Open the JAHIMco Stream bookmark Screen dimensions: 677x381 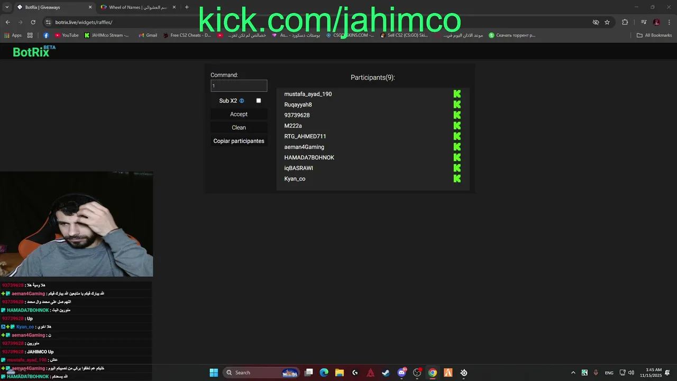pyautogui.click(x=107, y=35)
